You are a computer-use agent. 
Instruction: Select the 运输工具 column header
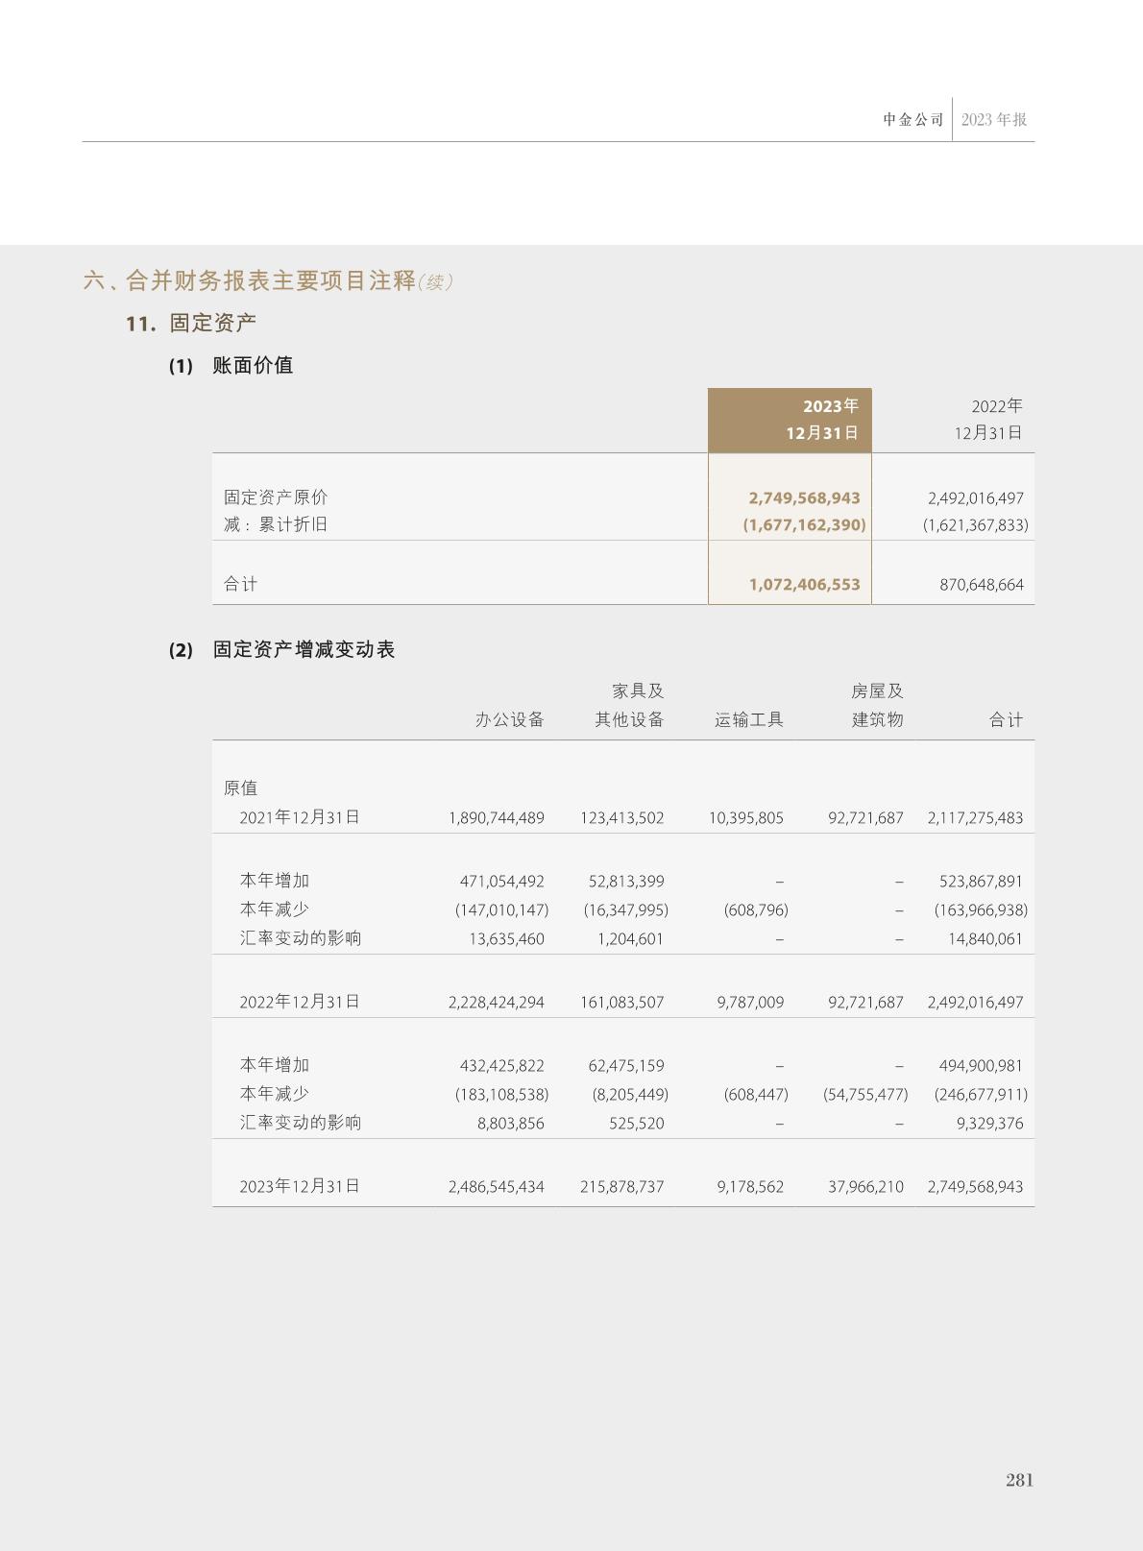coord(748,720)
